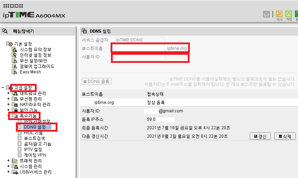Click the 기본 설정 folder icon
Viewport: 298px width, 178px height.
(9, 44)
